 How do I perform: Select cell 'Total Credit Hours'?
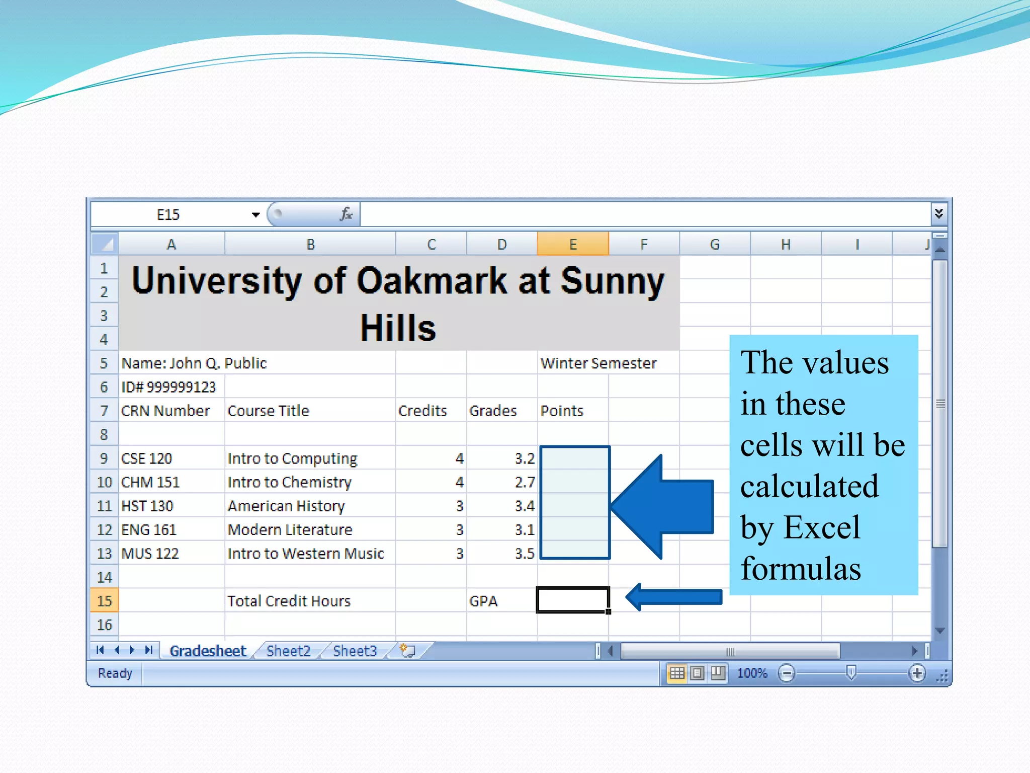(310, 601)
